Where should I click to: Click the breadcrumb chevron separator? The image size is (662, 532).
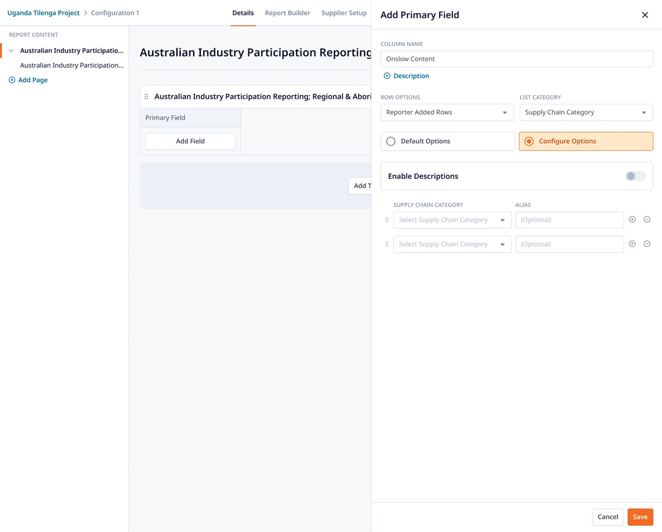point(85,13)
